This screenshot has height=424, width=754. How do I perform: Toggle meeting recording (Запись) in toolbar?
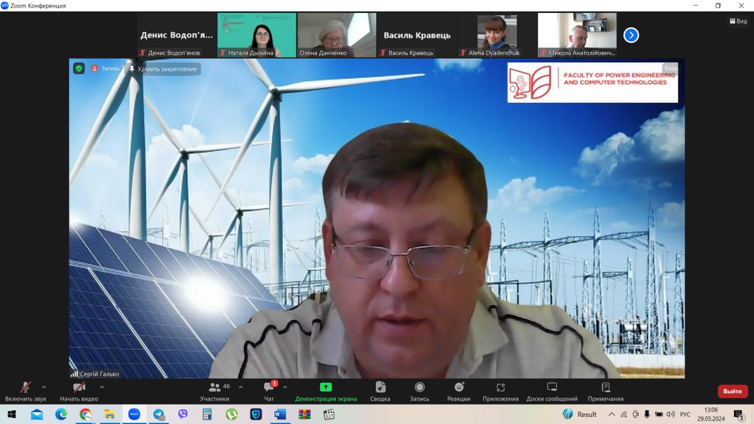tap(419, 392)
